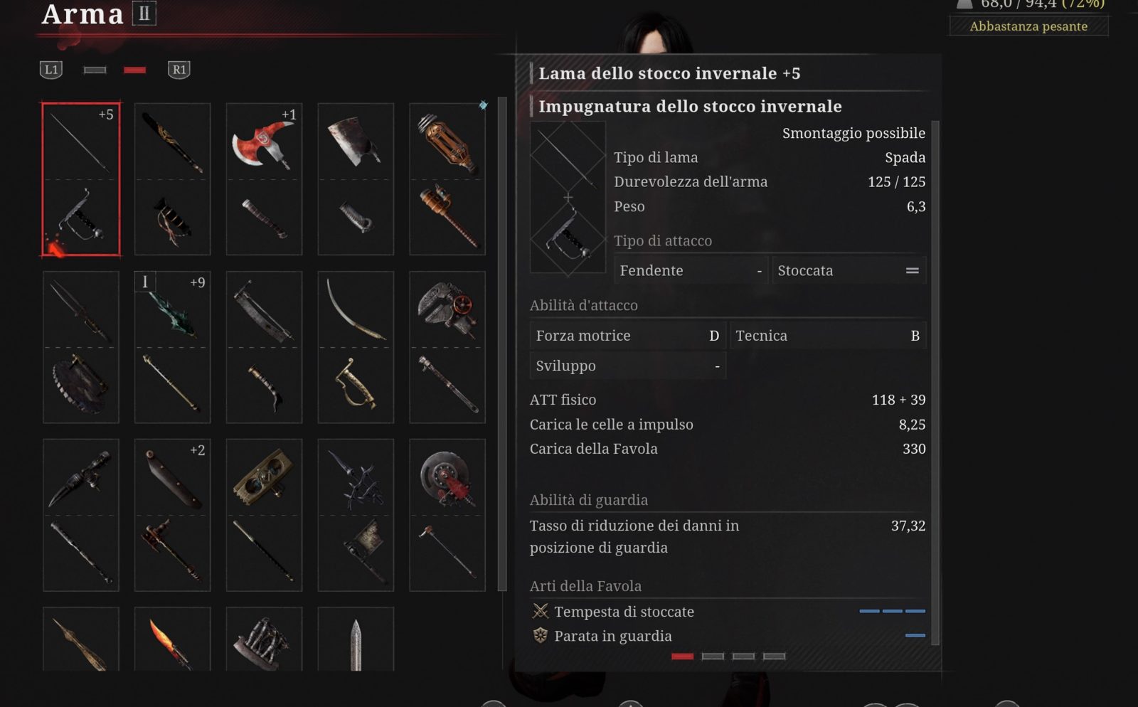Switch to the red active page indicator
This screenshot has height=707, width=1138.
[134, 70]
